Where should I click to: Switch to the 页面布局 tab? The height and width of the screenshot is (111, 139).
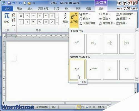43,9
